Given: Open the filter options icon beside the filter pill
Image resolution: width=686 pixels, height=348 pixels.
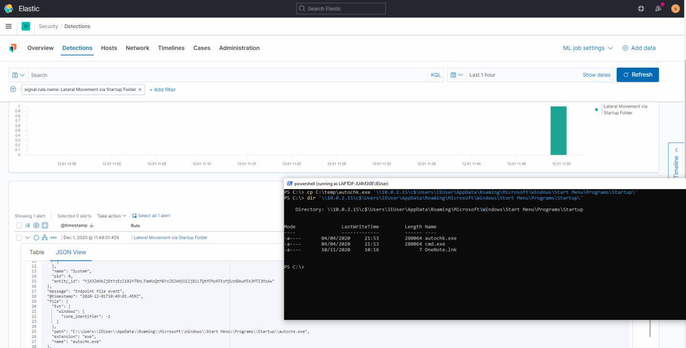Looking at the screenshot, I should pos(13,89).
